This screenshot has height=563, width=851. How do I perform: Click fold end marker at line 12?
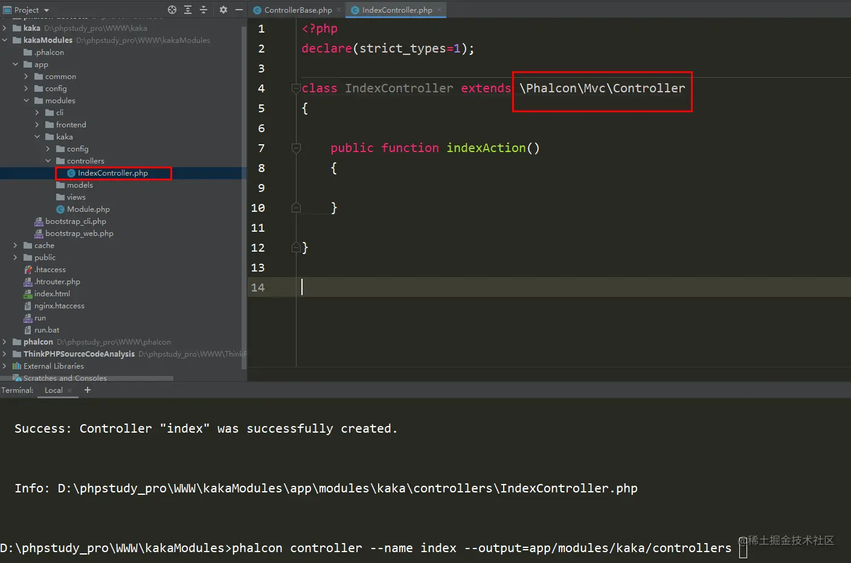click(296, 247)
